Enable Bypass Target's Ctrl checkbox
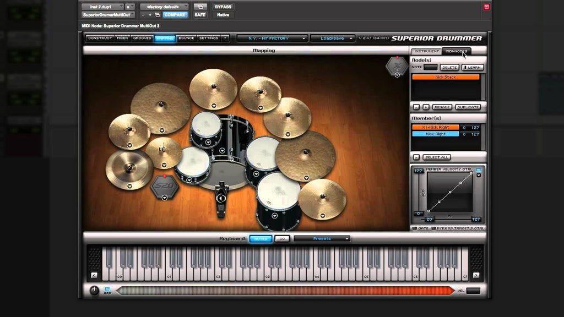 pos(433,228)
